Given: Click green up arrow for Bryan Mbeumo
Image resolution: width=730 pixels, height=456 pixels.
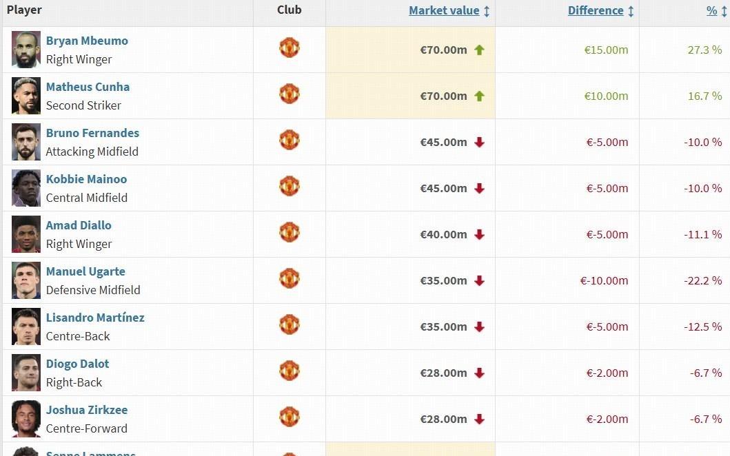Looking at the screenshot, I should 480,50.
